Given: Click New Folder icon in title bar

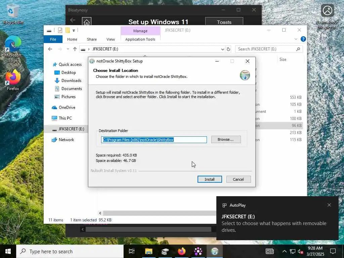Looking at the screenshot, I should (x=68, y=30).
